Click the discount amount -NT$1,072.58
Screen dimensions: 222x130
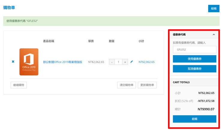206,101
